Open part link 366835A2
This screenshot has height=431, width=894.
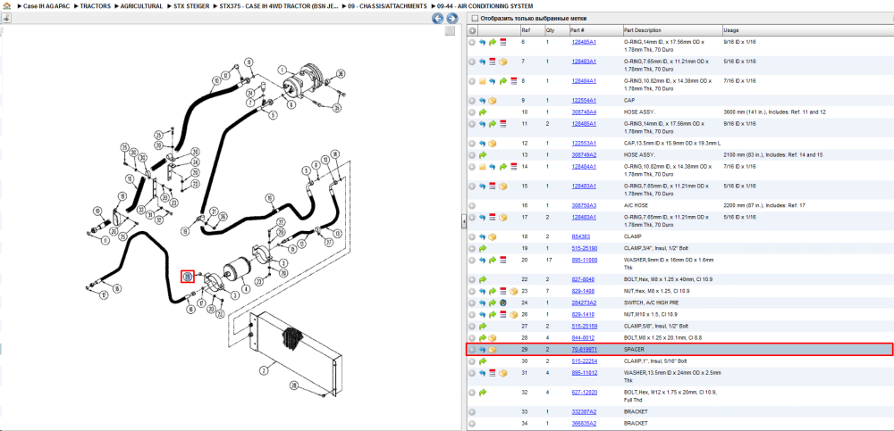click(x=584, y=424)
